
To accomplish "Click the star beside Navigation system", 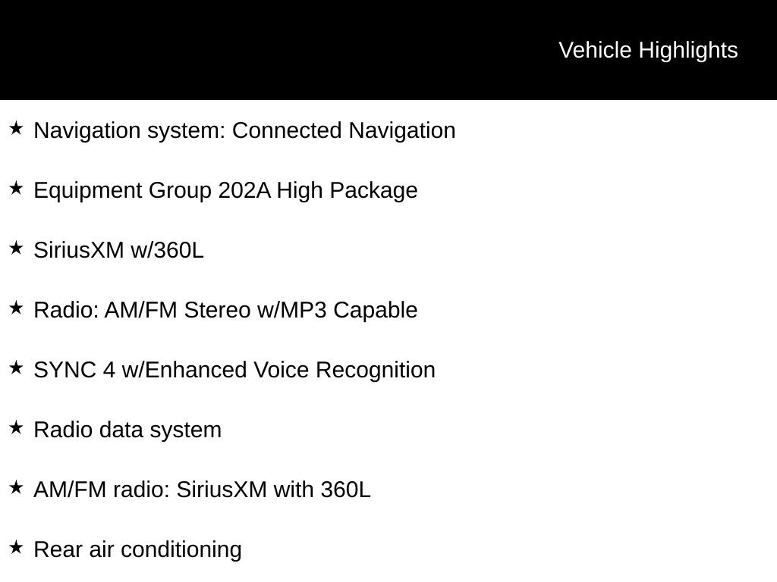I will [x=16, y=129].
